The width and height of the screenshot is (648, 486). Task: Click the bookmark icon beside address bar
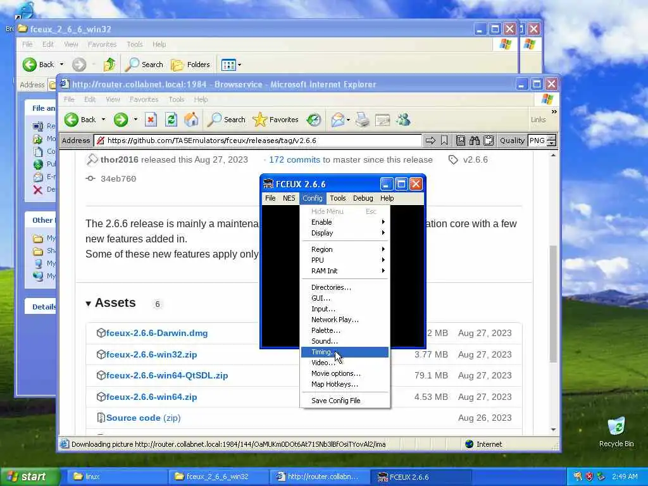pyautogui.click(x=444, y=140)
